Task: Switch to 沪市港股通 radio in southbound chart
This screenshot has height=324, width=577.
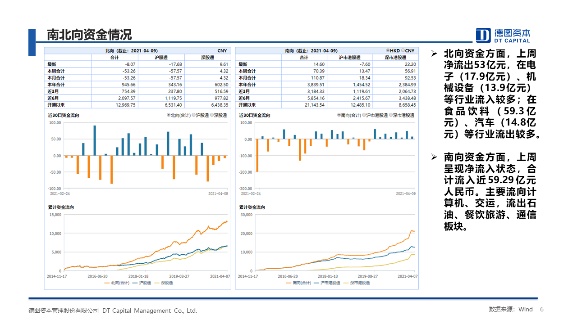Action: 366,116
